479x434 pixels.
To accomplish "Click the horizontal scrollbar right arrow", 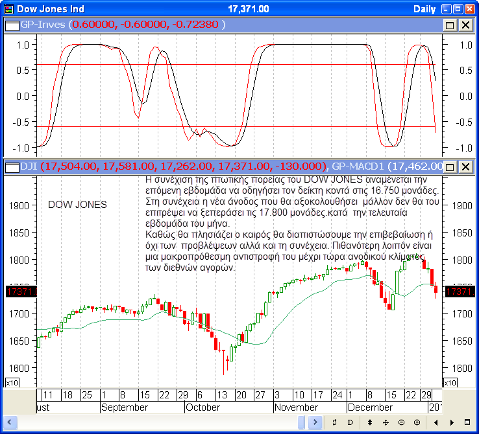I will [x=315, y=422].
